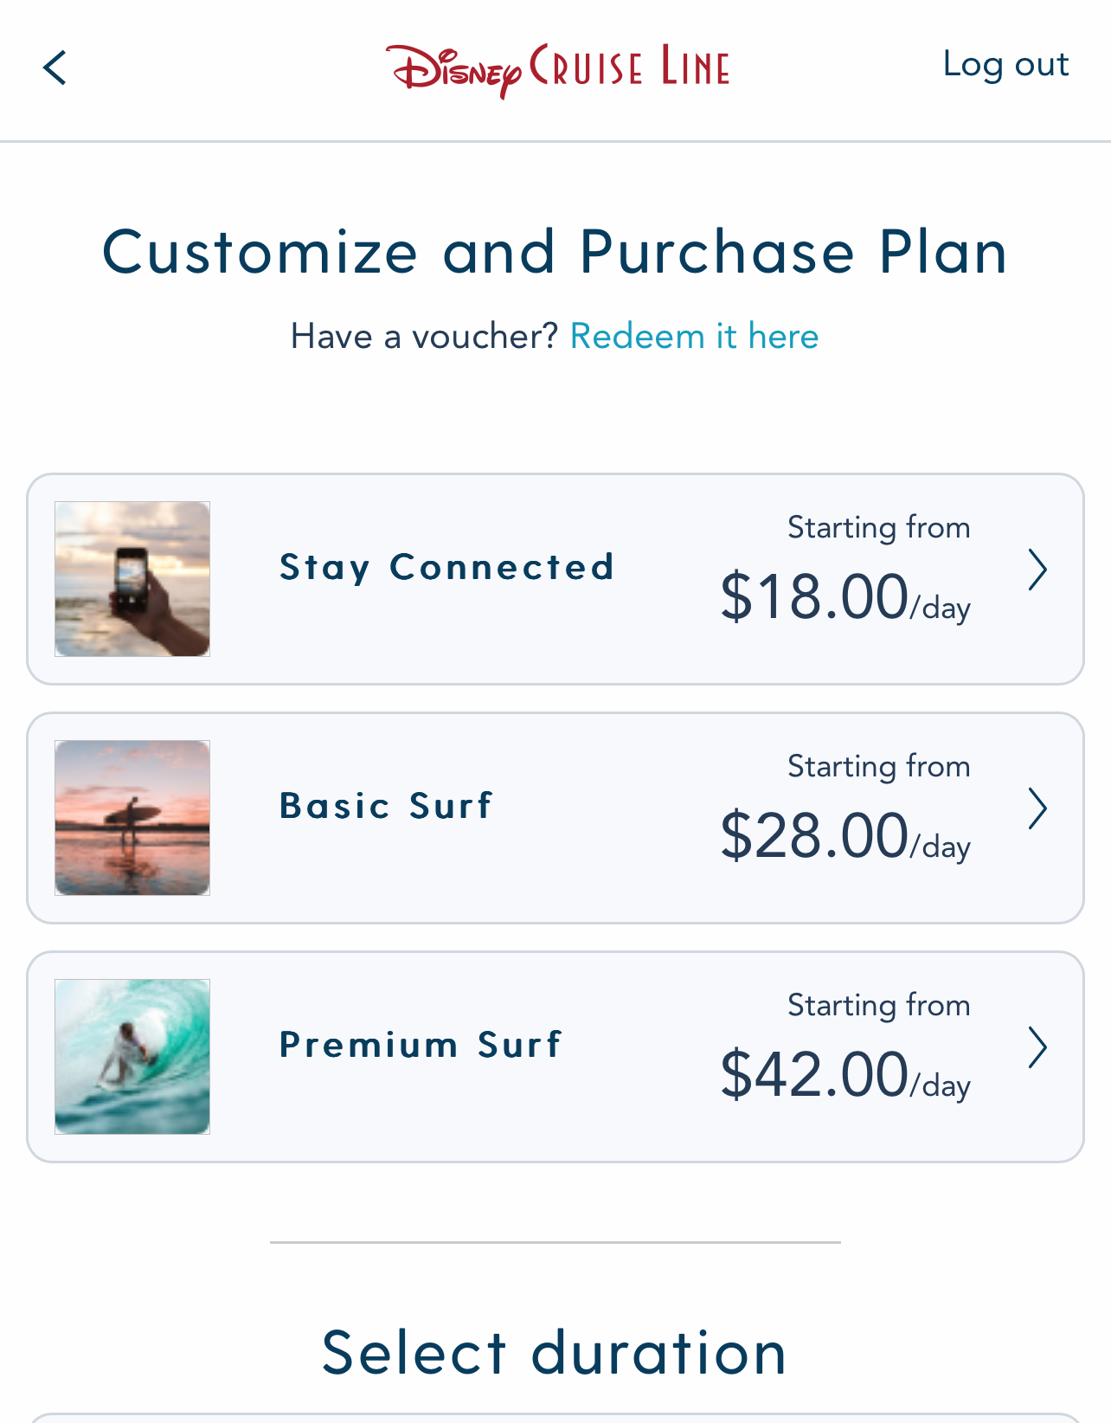Click "Starting from" label on Premium Surf card
The image size is (1111, 1423).
[878, 1006]
